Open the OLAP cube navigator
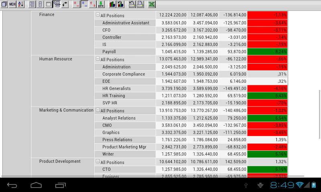321x192 pixels. 4,4
